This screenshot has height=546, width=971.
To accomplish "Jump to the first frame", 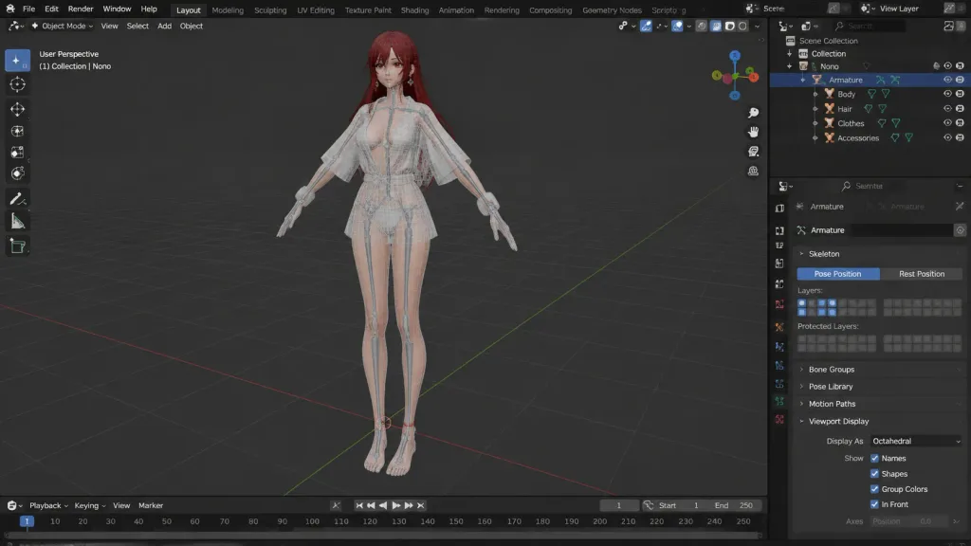I will 359,506.
